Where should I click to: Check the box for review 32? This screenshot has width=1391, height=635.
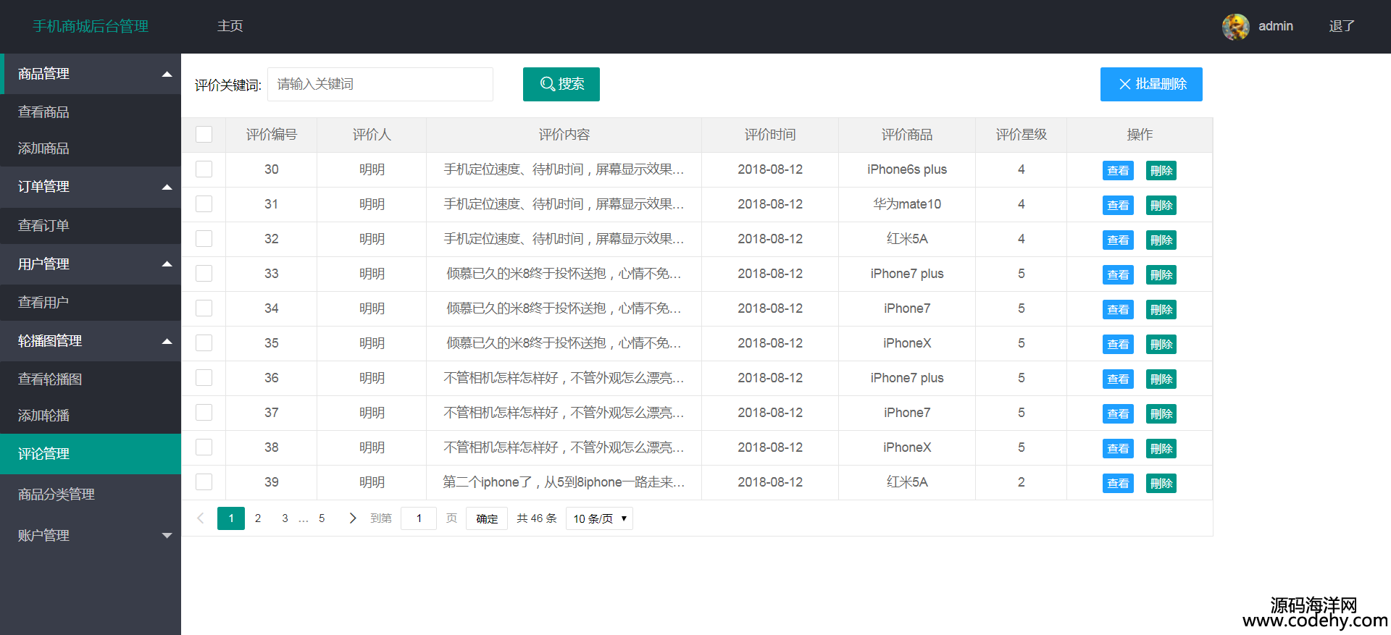[x=204, y=239]
